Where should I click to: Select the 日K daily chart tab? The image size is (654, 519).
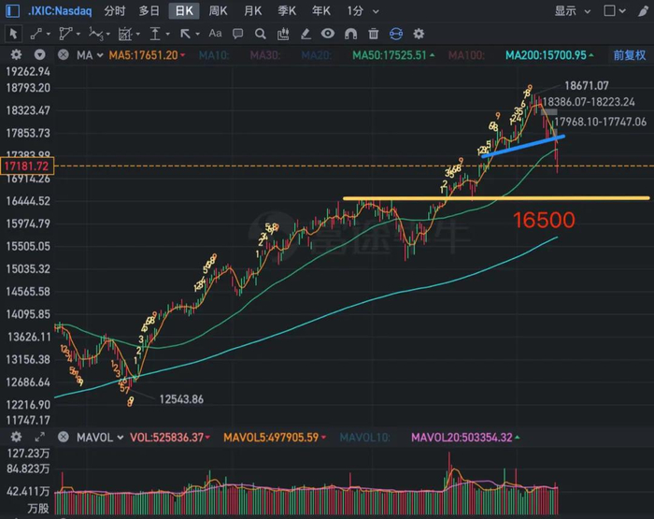[x=184, y=11]
